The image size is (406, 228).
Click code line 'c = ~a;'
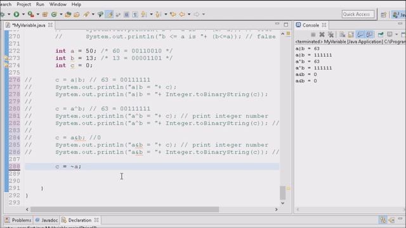click(69, 167)
